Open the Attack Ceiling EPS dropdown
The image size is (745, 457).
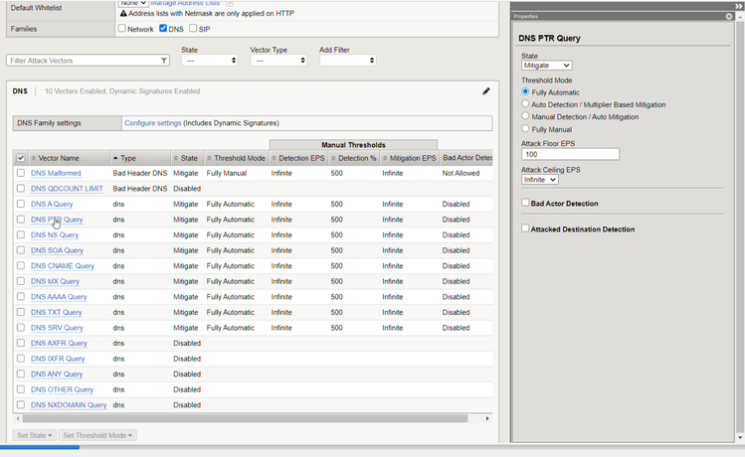click(540, 180)
